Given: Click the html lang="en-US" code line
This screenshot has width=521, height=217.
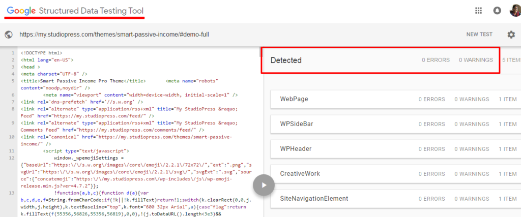Looking at the screenshot, I should click(47, 60).
